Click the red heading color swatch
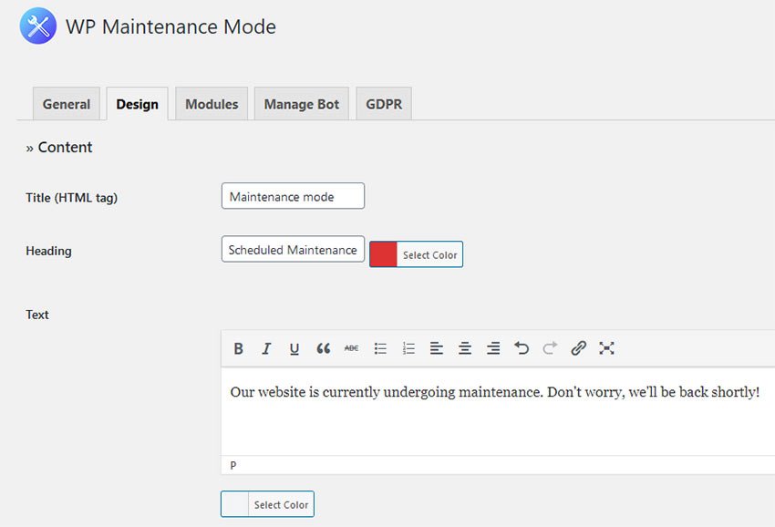The image size is (775, 527). coord(382,254)
